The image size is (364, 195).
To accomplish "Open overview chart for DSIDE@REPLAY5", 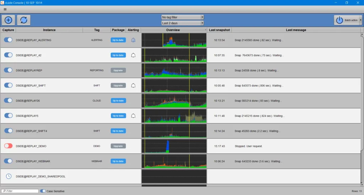I will coord(174,116).
